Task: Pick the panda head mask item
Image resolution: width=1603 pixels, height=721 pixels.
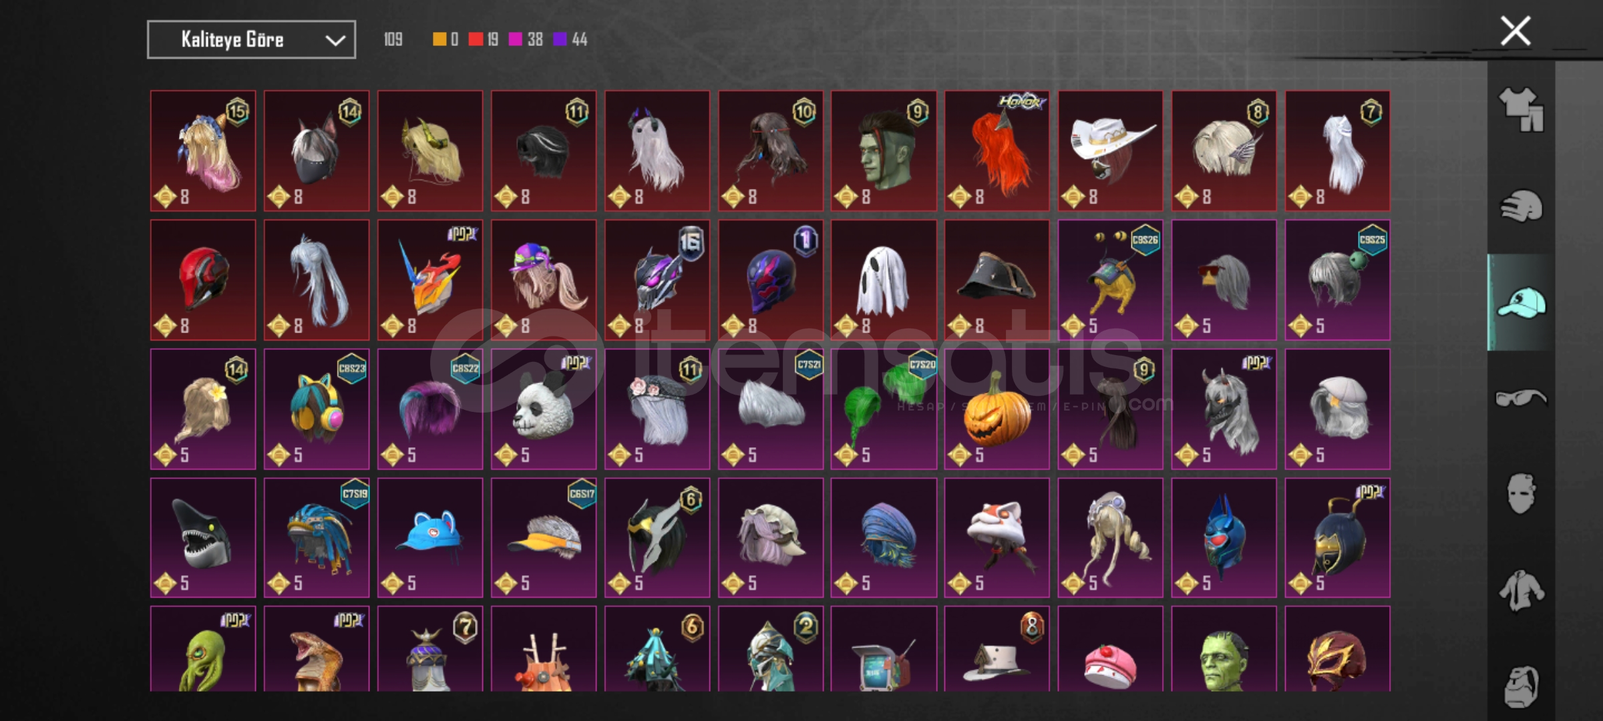Action: [543, 409]
